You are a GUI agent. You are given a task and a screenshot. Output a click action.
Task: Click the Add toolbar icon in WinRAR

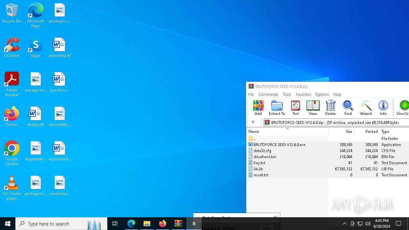[x=258, y=108]
